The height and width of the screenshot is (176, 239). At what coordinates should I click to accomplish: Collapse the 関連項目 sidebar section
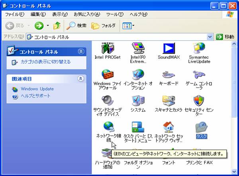[80, 79]
